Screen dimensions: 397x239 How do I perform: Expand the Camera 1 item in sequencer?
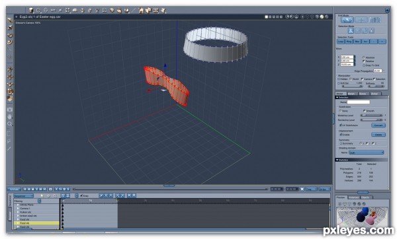[x=18, y=209]
